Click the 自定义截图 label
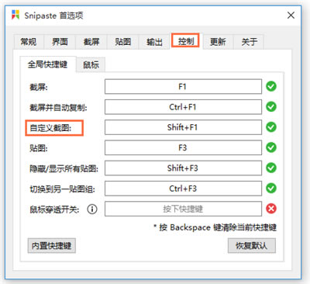The height and width of the screenshot is (284, 310). pos(50,128)
